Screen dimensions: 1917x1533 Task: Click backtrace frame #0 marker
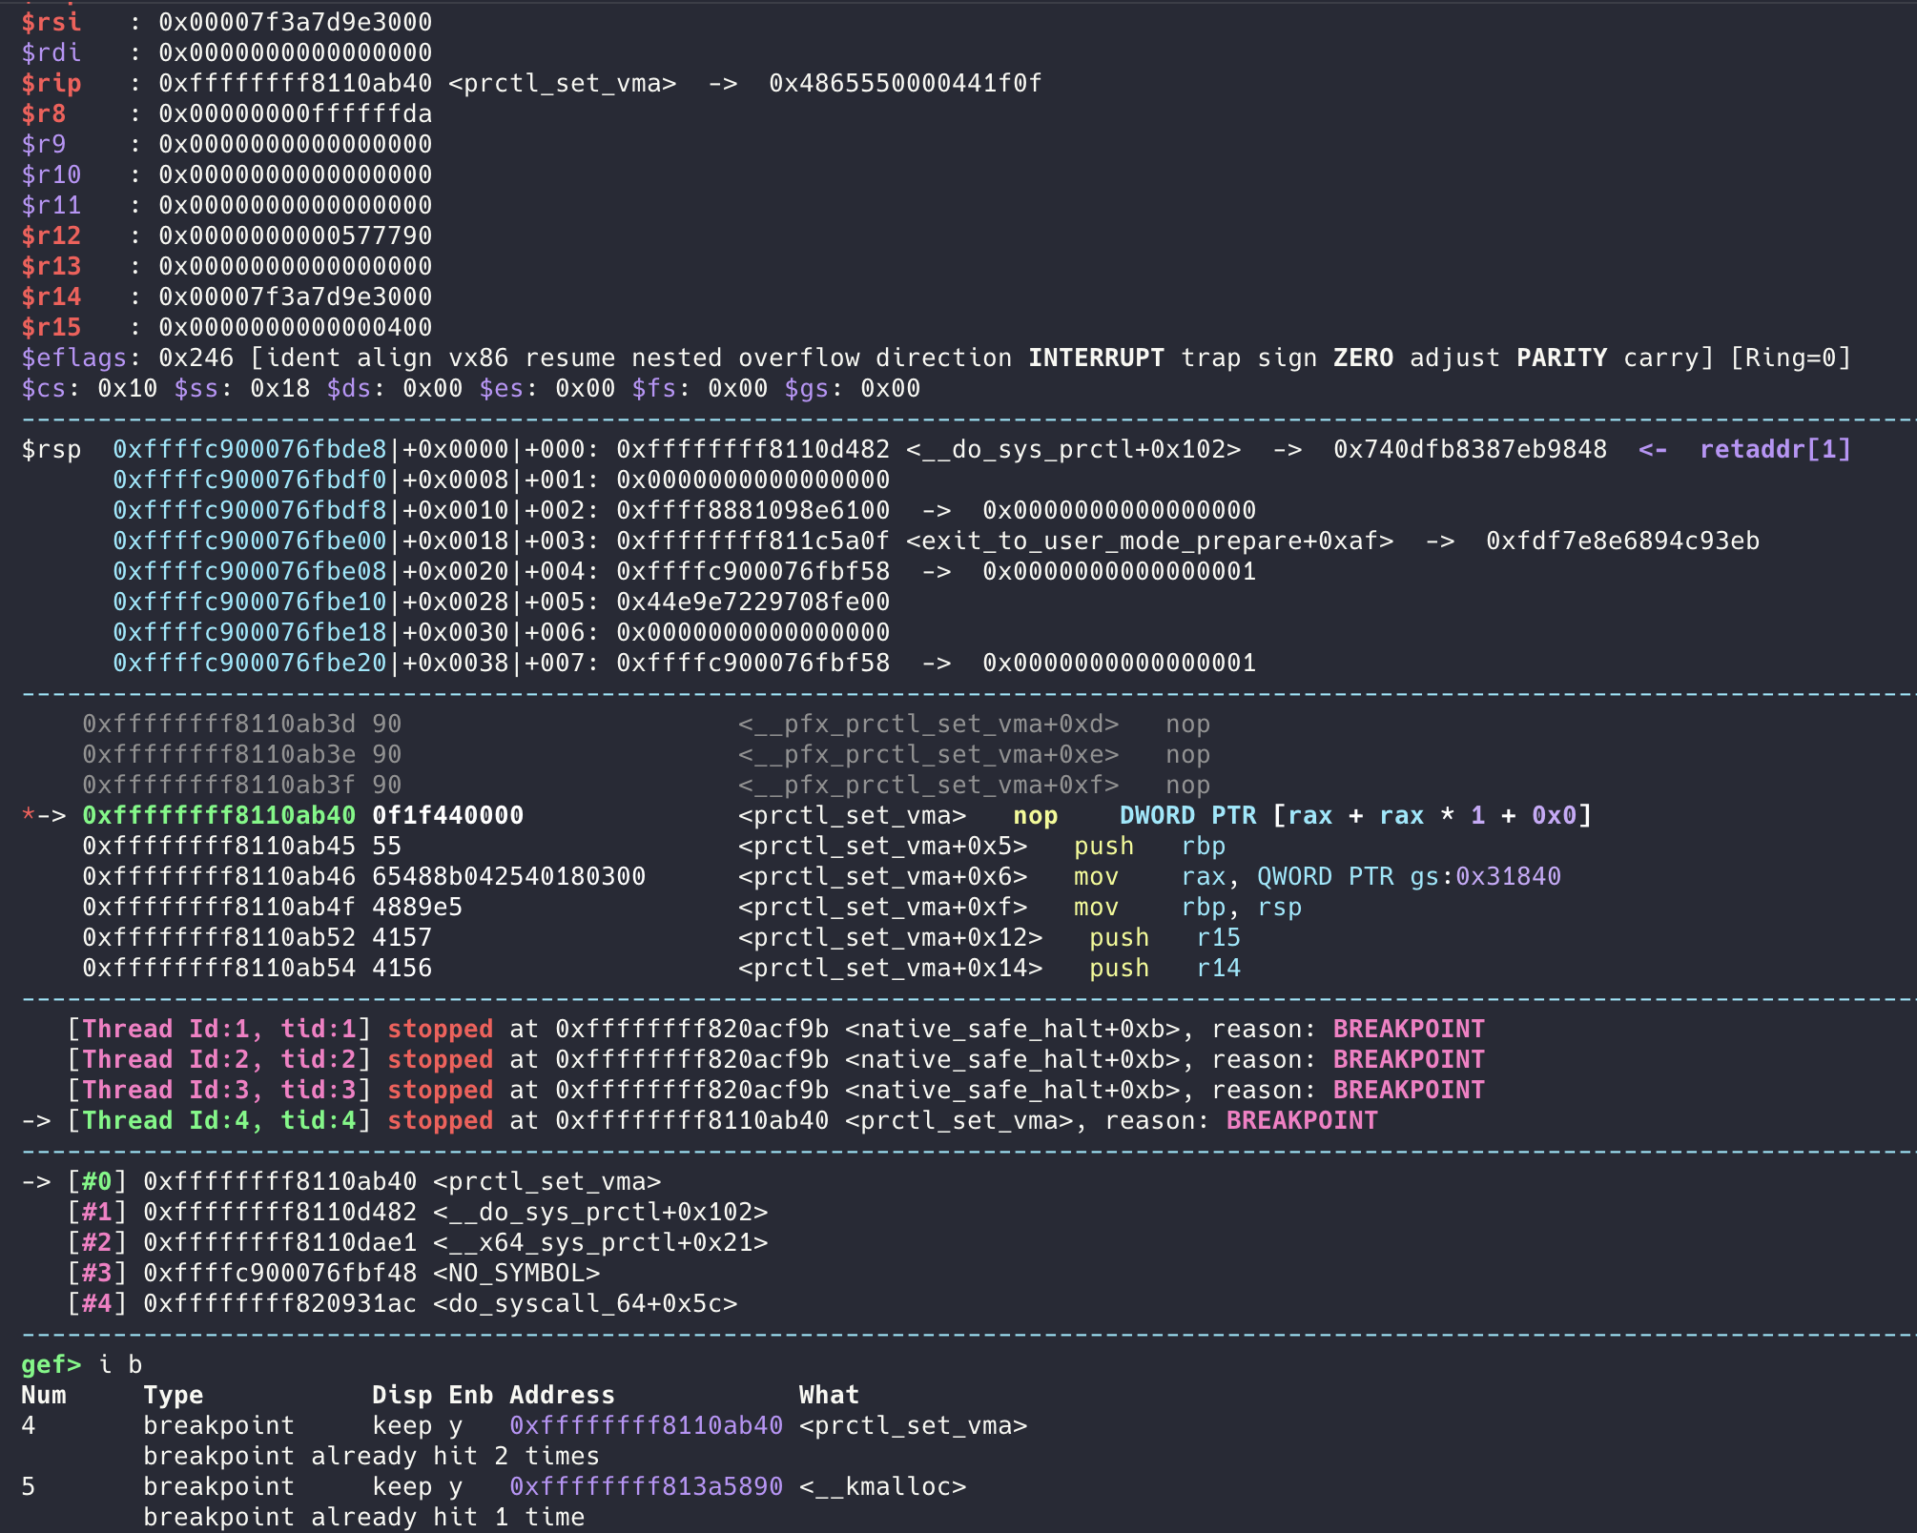point(97,1181)
